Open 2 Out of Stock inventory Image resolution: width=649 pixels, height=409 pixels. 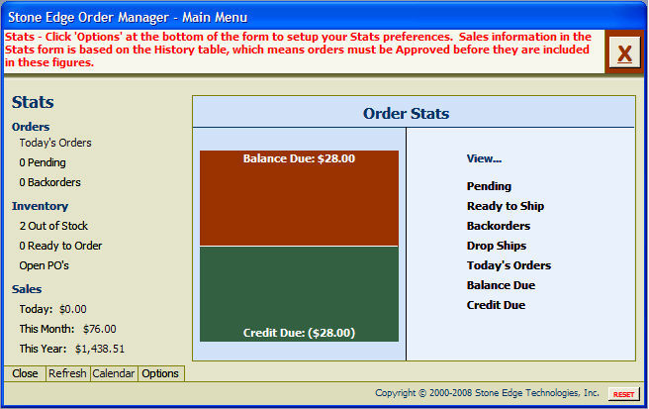[53, 226]
